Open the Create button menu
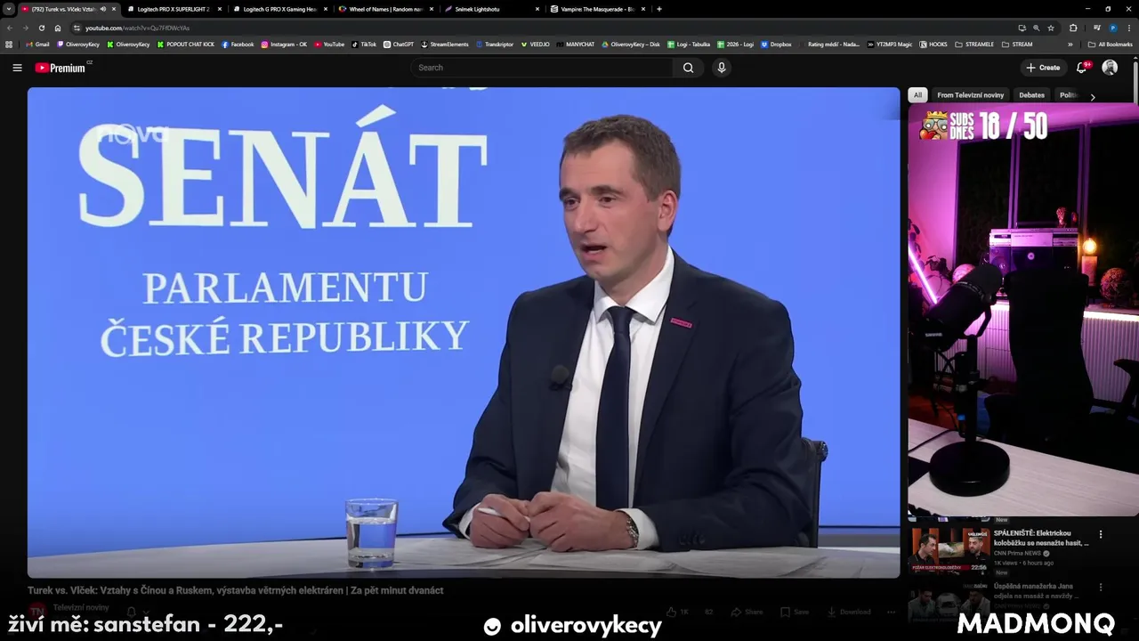 pos(1043,68)
